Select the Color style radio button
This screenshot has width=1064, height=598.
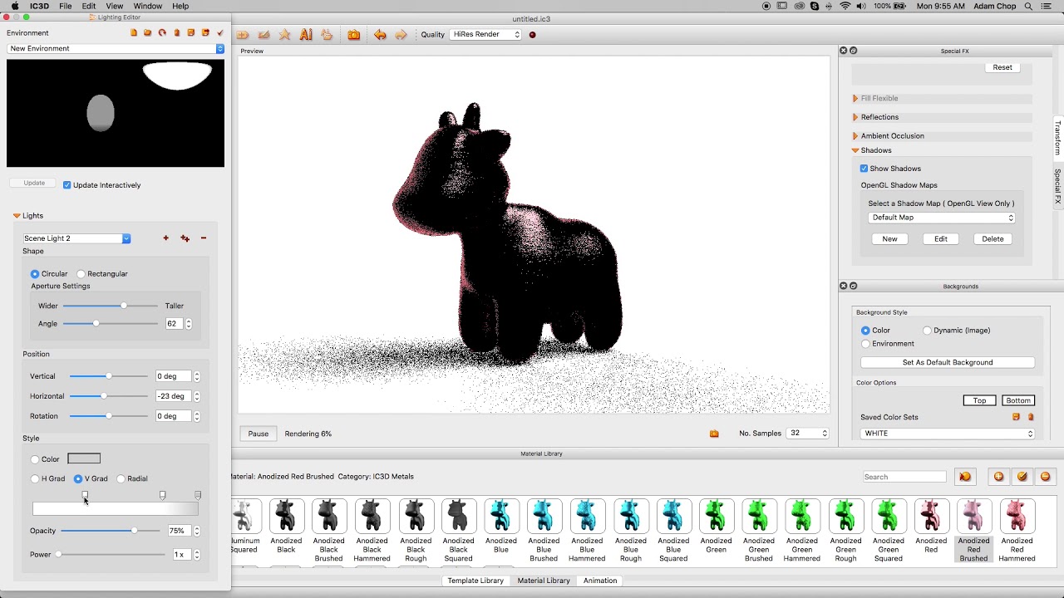35,459
